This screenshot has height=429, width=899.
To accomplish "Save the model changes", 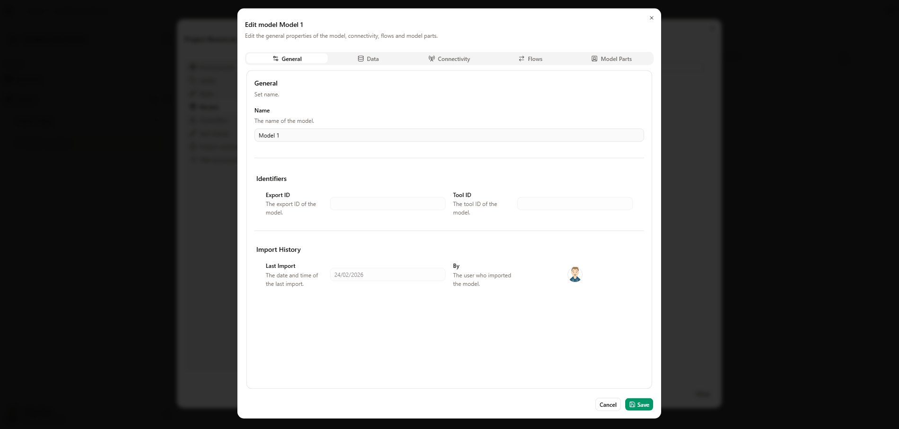I will point(639,404).
